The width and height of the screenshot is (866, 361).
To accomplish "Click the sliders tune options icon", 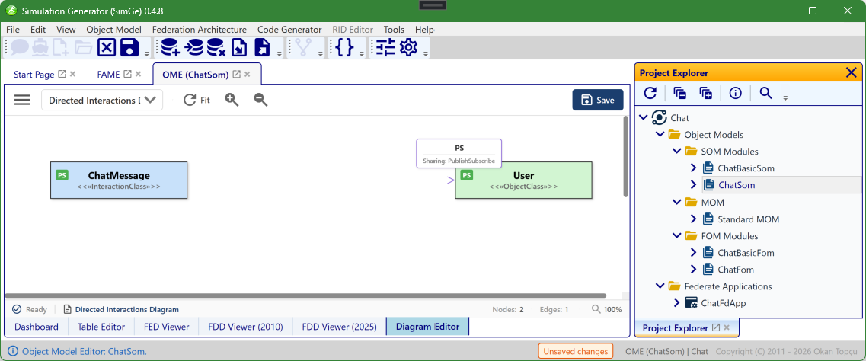I will [385, 47].
